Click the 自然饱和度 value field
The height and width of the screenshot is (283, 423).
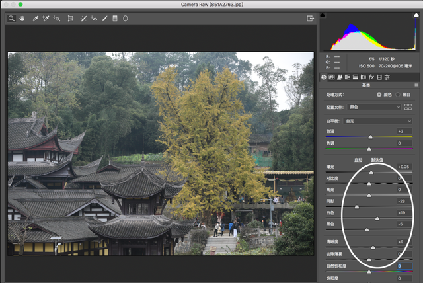pyautogui.click(x=404, y=266)
